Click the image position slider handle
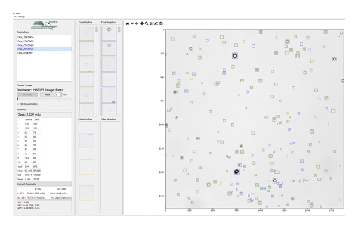This screenshot has height=229, width=358. click(x=17, y=99)
